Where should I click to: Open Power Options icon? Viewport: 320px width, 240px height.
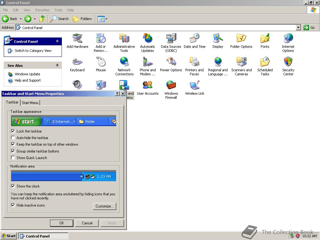(x=171, y=62)
